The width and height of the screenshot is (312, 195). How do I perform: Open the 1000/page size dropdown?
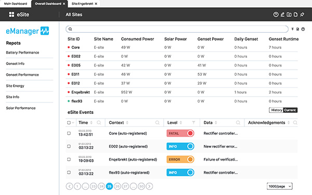click(x=280, y=186)
